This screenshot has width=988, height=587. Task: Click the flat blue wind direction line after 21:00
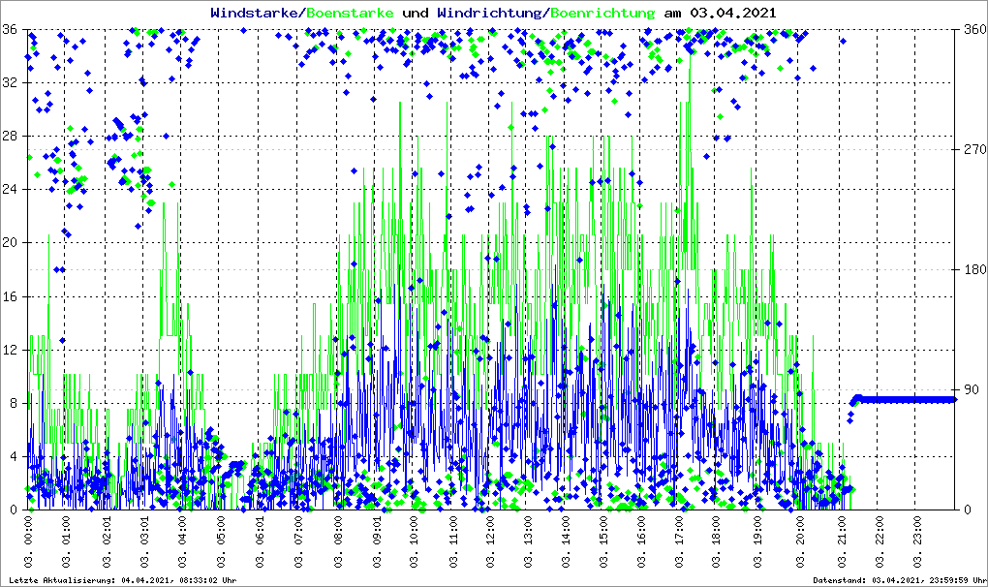[x=906, y=399]
